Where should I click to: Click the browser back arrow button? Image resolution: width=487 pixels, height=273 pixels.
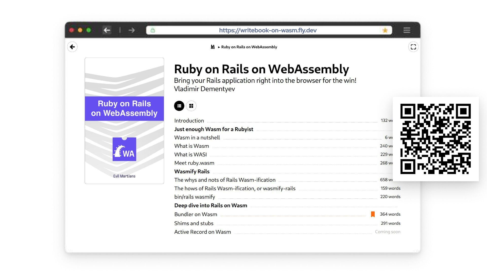pyautogui.click(x=107, y=30)
